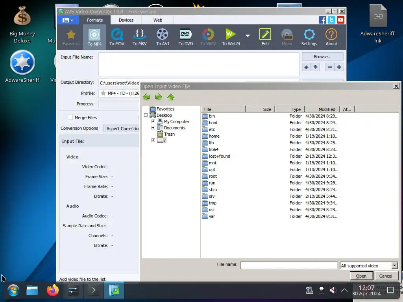Open the About help icon
The height and width of the screenshot is (302, 403).
pos(331,37)
